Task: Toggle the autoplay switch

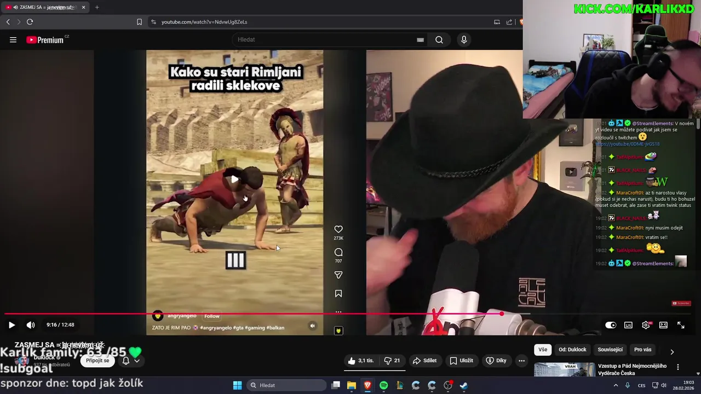Action: [x=611, y=325]
